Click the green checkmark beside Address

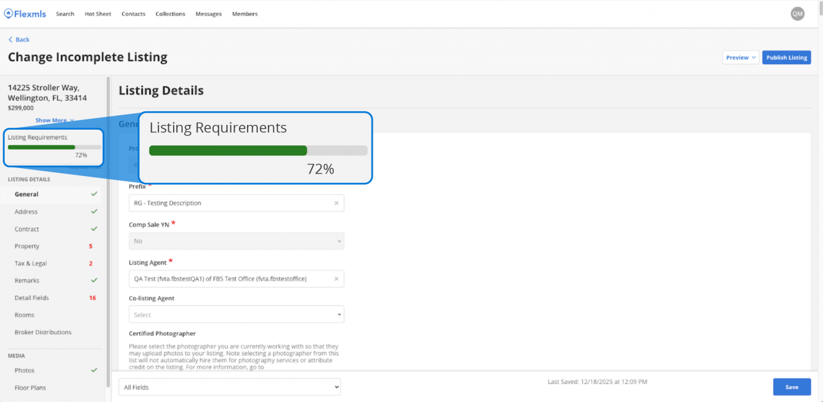pos(94,211)
